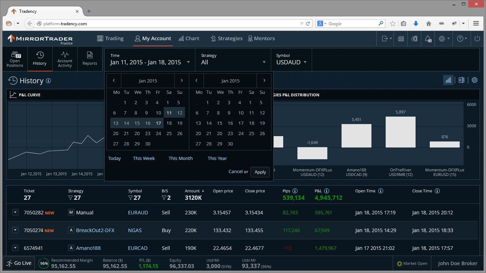Go to previous month in left calendar
This screenshot has width=486, height=273.
pos(114,81)
